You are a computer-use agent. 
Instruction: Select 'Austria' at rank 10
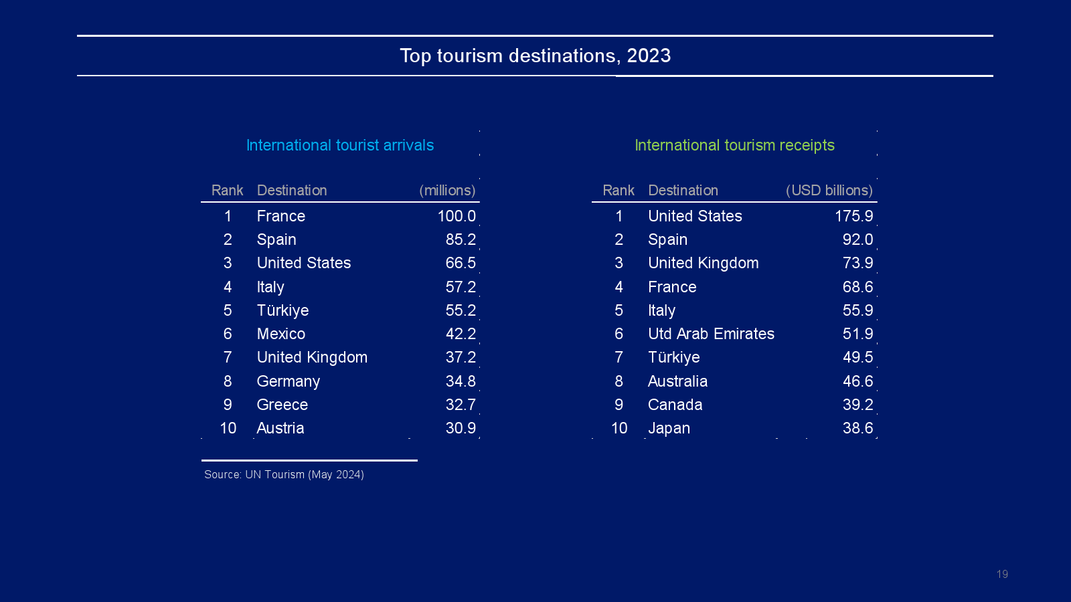coord(280,428)
